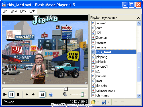Image resolution: width=143 pixels, height=107 pixels.
Task: Open the View menu
Action: click(14, 11)
